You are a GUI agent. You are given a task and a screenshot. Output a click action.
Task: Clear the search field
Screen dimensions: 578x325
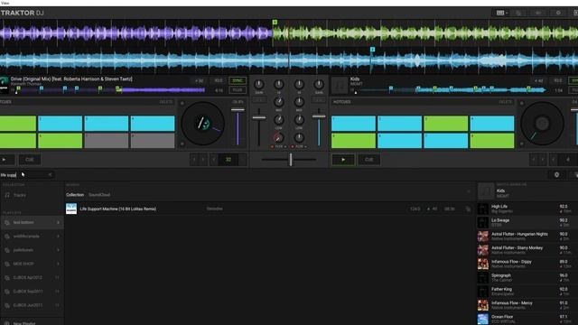(51, 175)
